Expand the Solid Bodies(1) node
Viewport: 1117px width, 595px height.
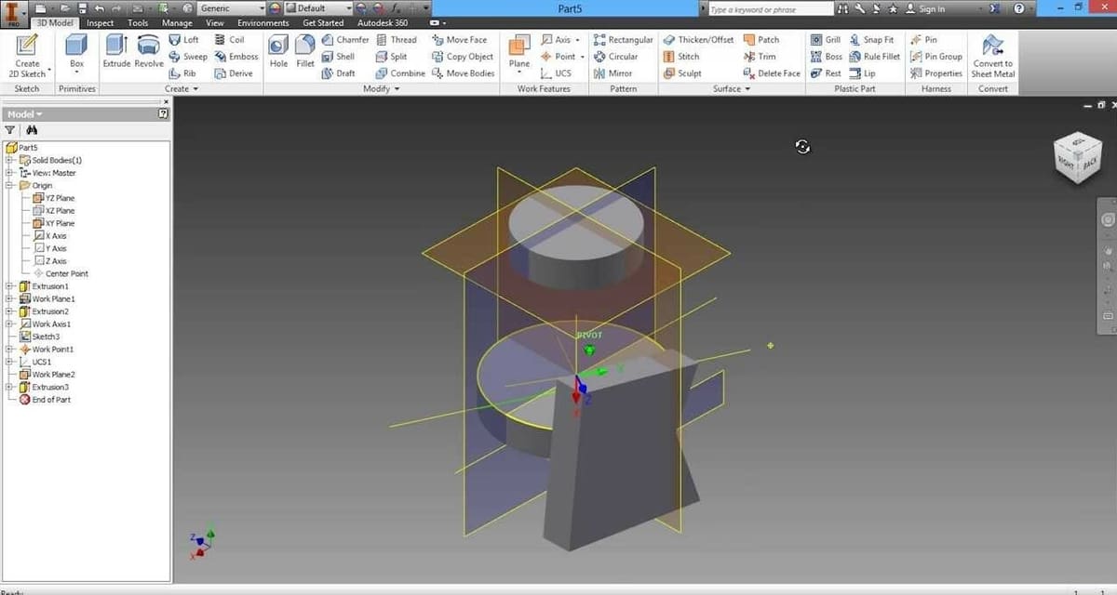(9, 160)
